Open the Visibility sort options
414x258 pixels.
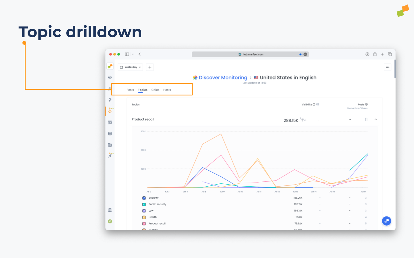coord(317,104)
